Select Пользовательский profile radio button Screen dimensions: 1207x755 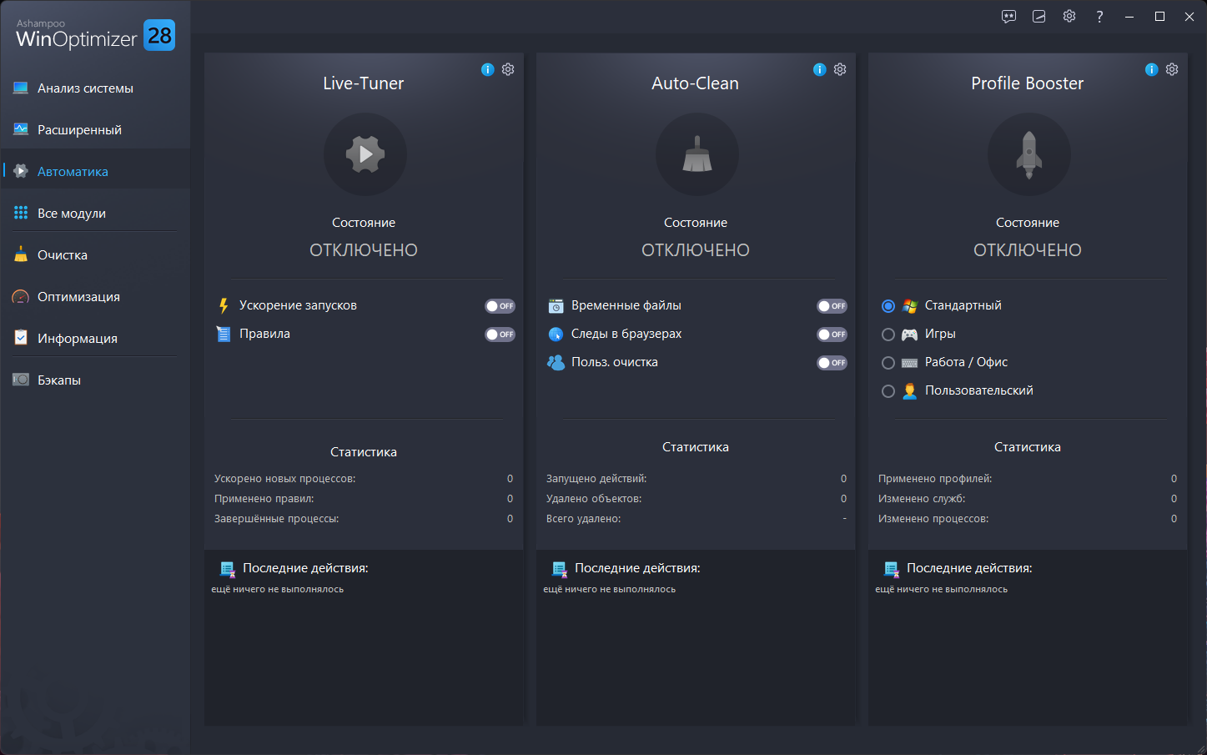[x=888, y=391]
